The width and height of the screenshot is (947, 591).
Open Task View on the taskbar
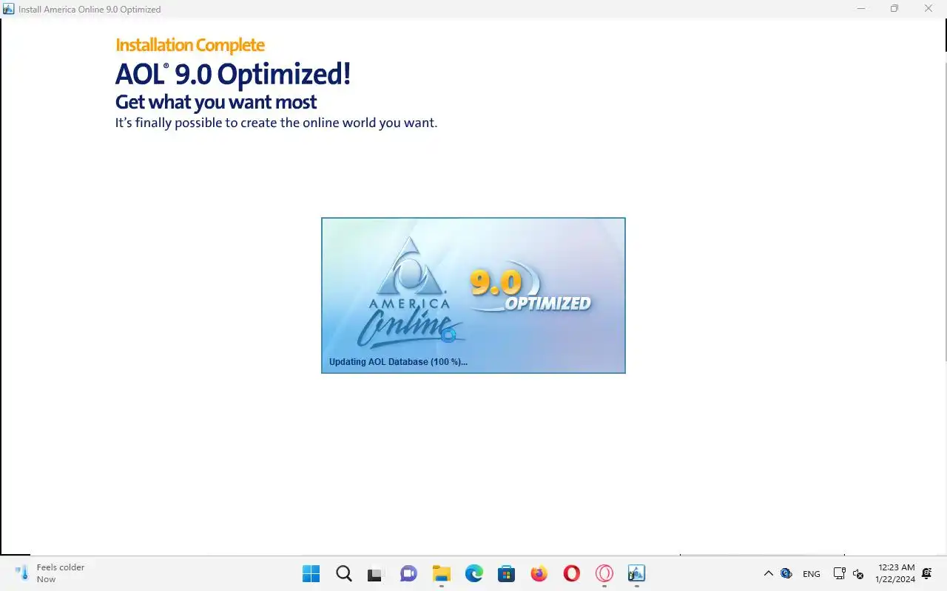coord(376,573)
